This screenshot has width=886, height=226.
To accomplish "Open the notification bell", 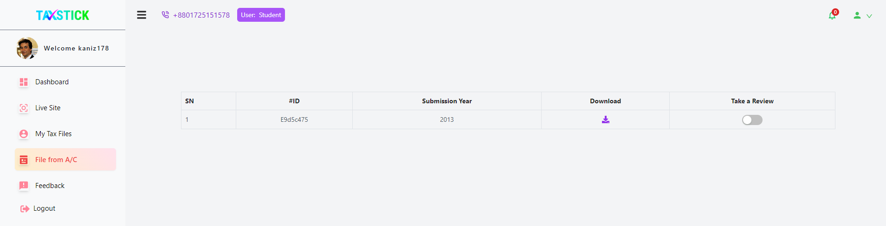I will [x=832, y=16].
